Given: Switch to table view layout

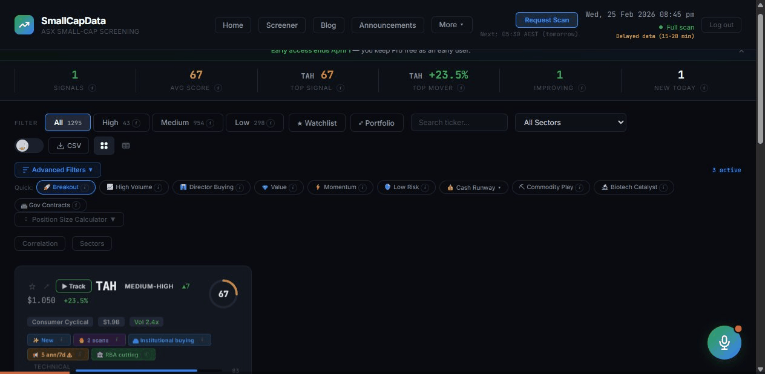Looking at the screenshot, I should coord(126,146).
